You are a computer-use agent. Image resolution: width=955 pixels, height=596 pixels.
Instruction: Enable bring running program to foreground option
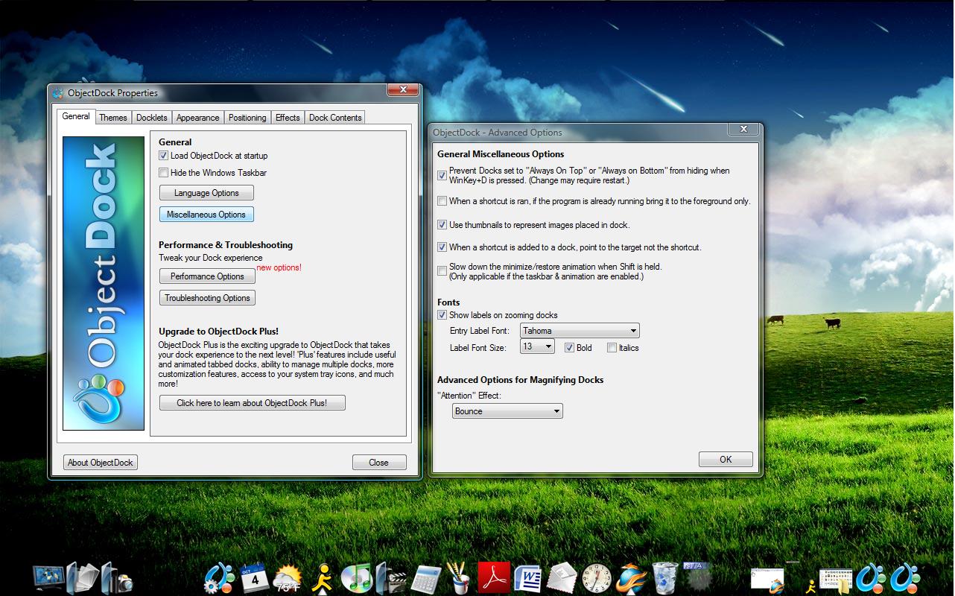click(442, 201)
